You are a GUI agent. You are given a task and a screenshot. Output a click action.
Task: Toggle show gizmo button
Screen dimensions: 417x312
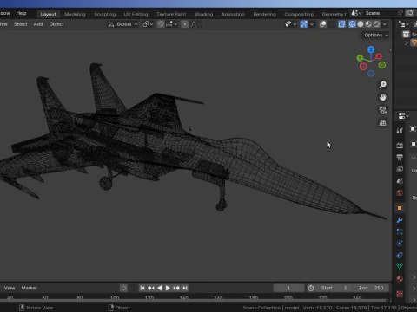pos(304,24)
